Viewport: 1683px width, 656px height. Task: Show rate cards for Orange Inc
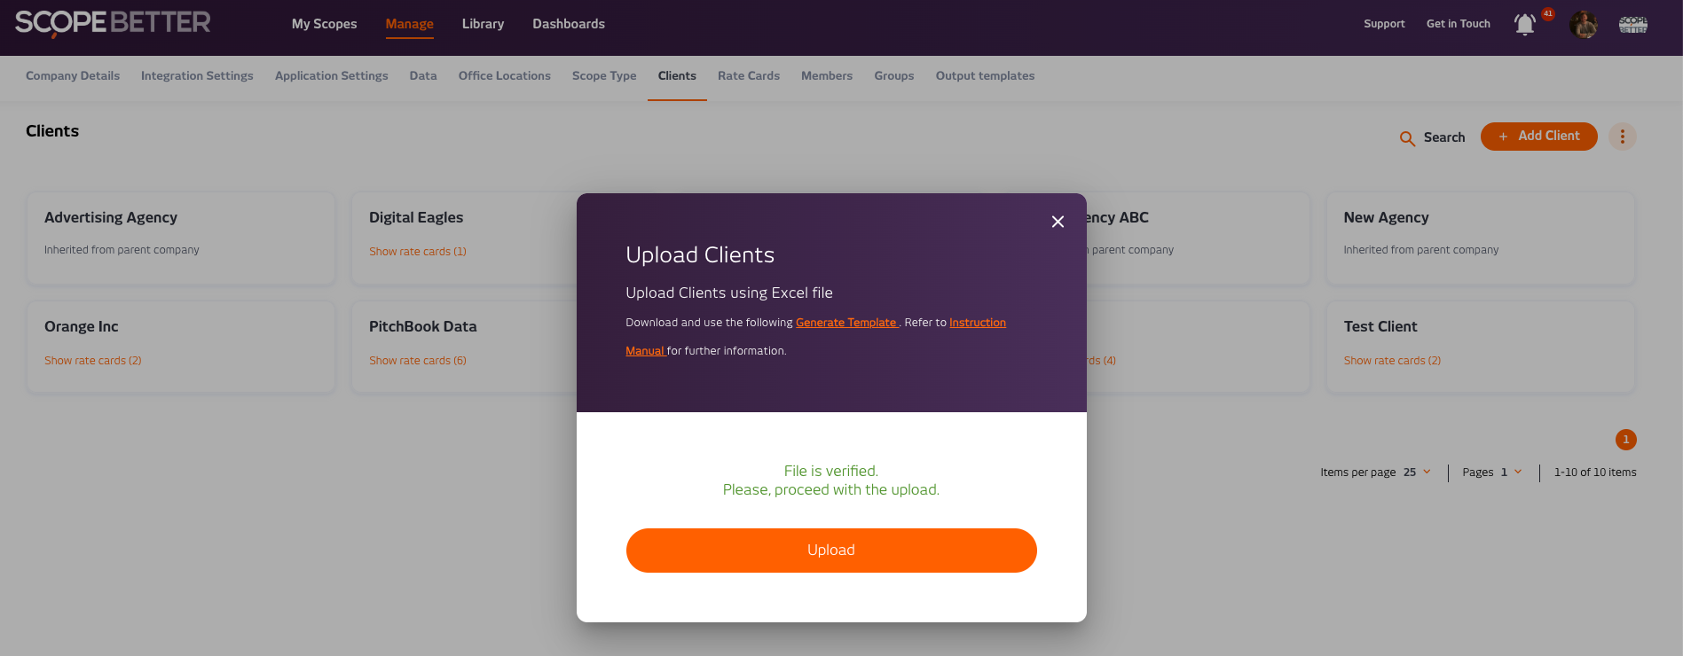(x=93, y=361)
